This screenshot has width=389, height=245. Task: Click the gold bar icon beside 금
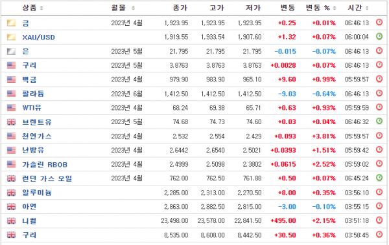[x=11, y=23]
